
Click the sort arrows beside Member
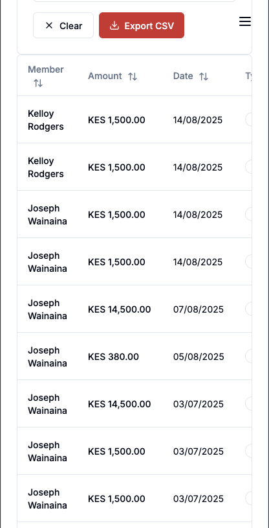[38, 83]
